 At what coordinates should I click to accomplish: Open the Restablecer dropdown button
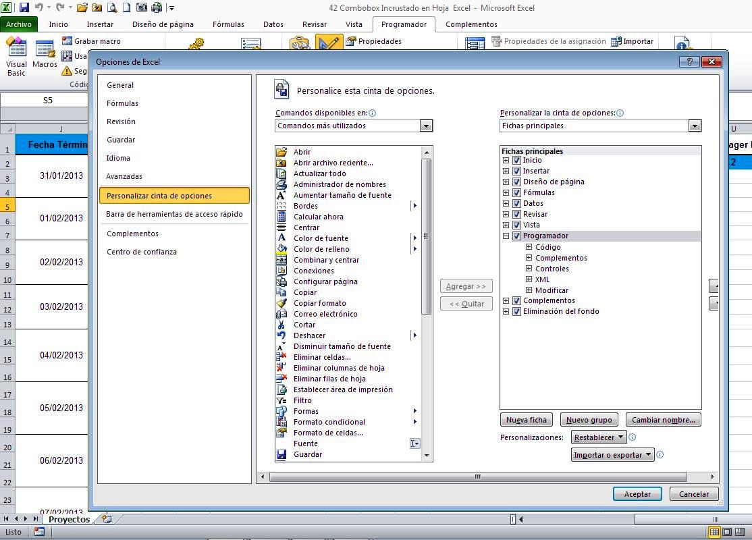coord(599,437)
